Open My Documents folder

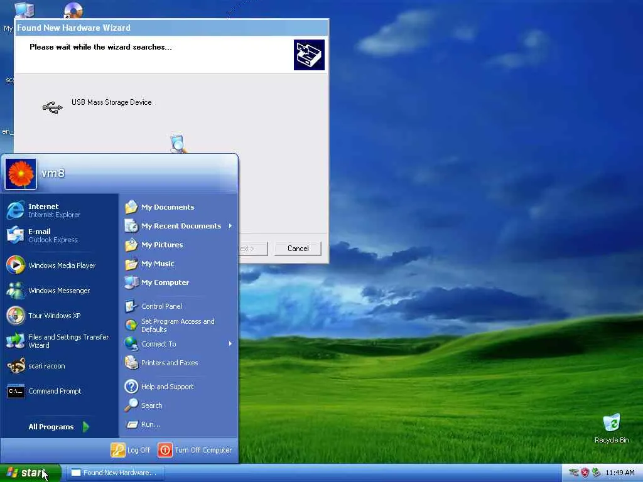click(179, 207)
